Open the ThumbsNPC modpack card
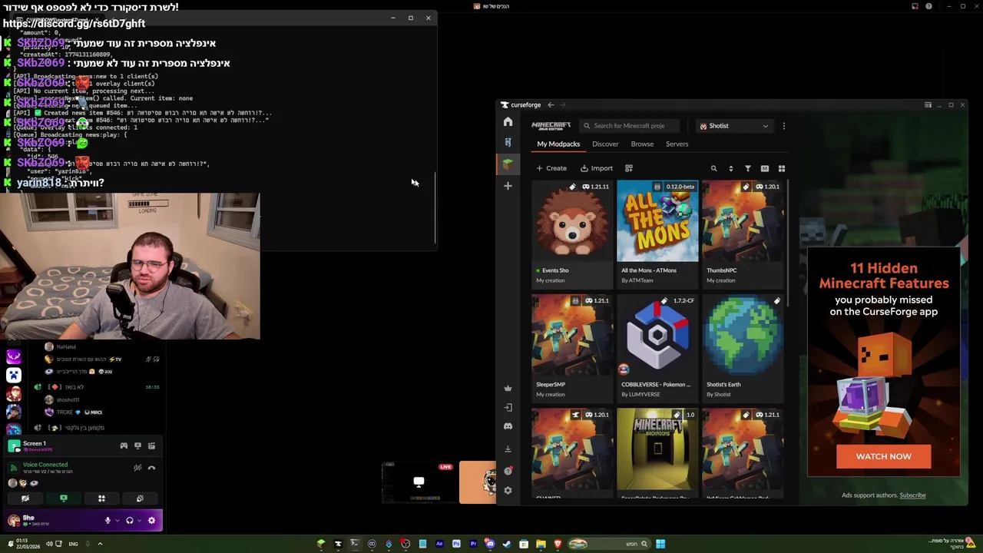Viewport: 983px width, 553px height. coord(743,233)
